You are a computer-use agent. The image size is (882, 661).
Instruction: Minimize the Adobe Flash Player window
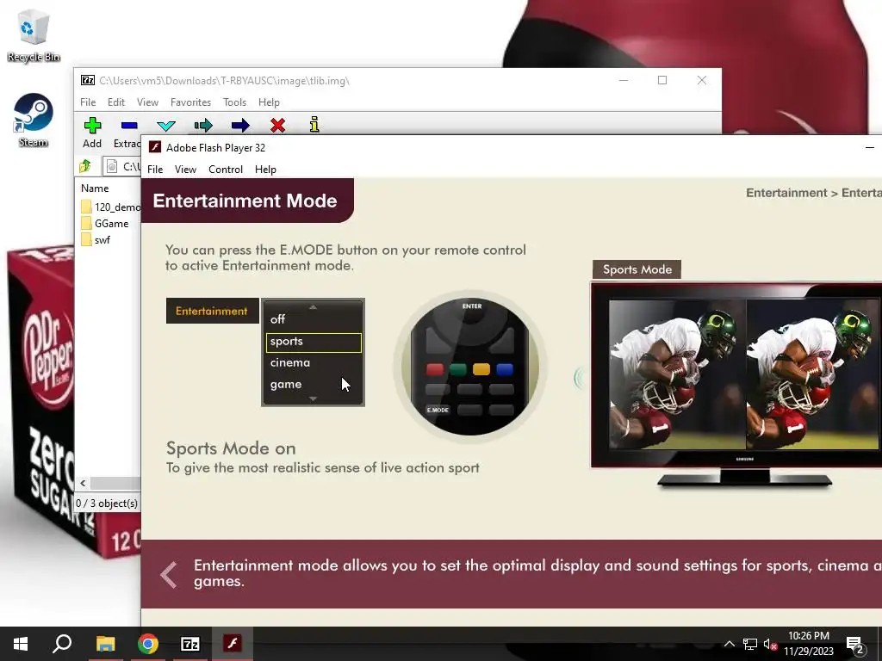[870, 148]
